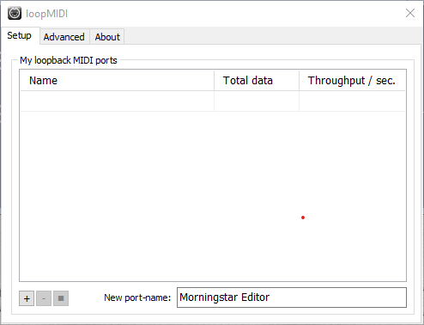Click the minus button to remove port
424x325 pixels.
tap(44, 298)
